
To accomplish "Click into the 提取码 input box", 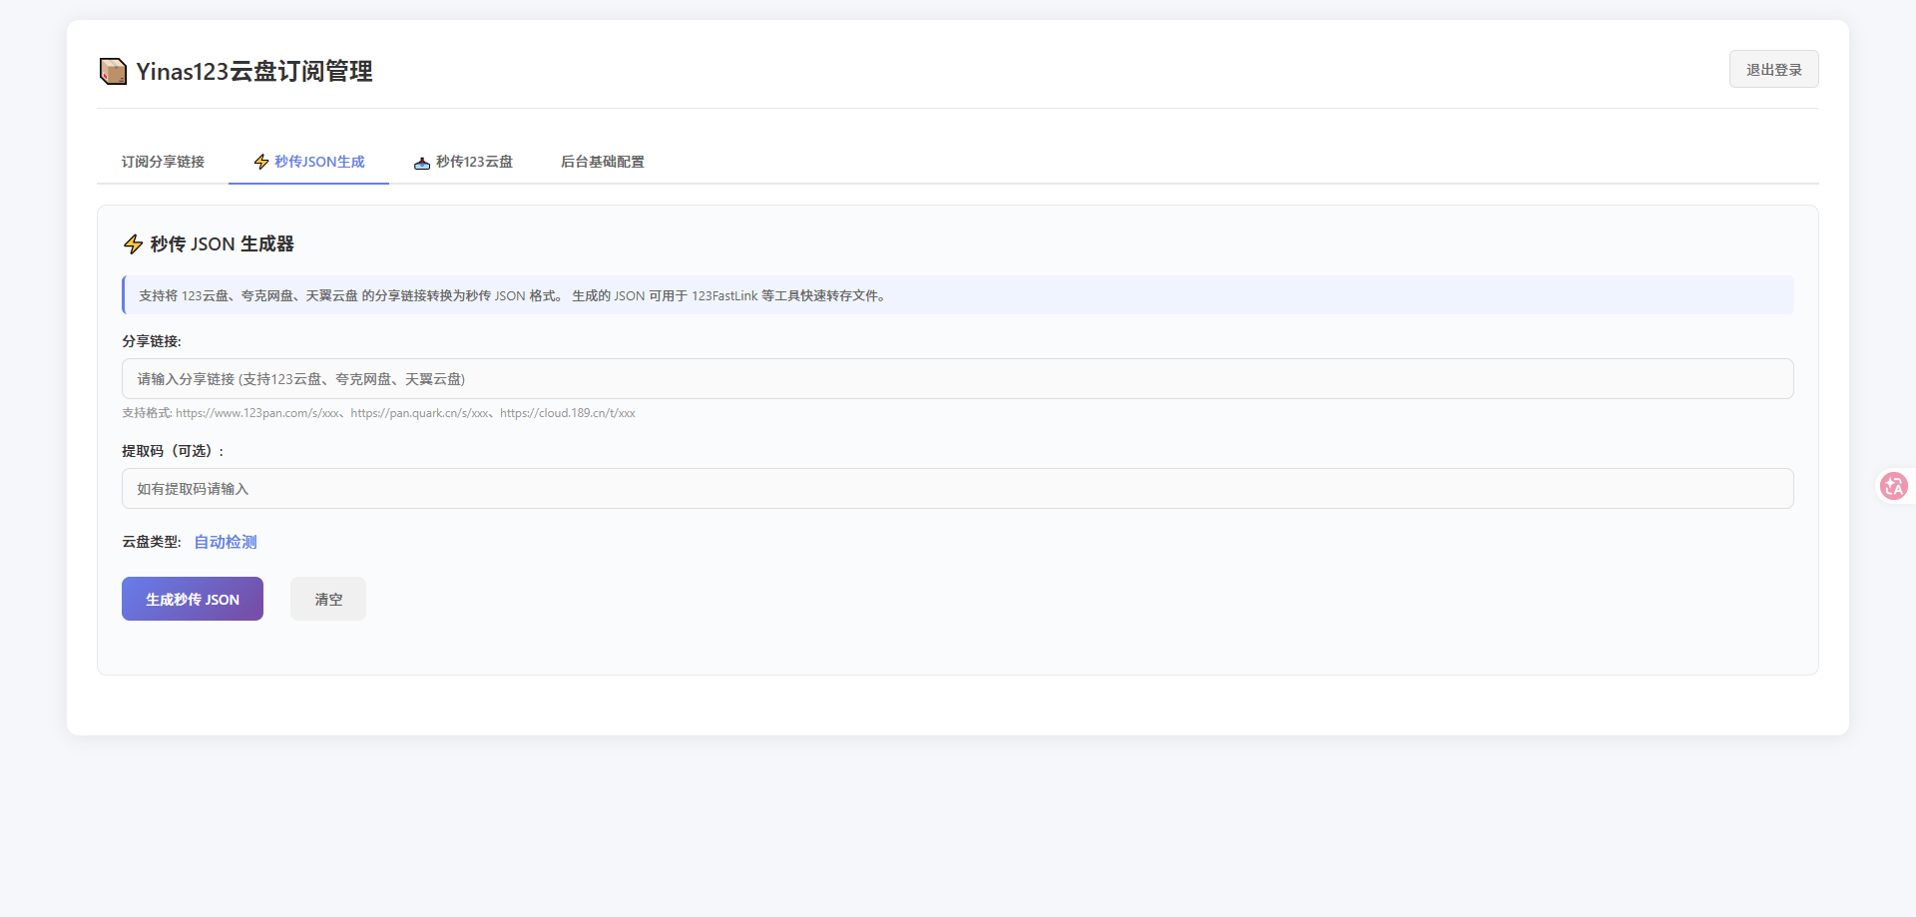I will pyautogui.click(x=957, y=489).
